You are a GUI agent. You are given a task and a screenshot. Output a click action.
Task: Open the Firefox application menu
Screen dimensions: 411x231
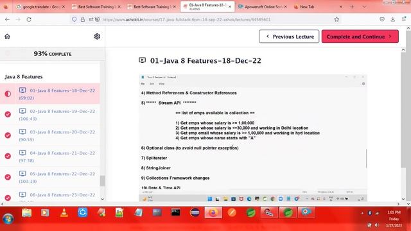tap(404, 19)
